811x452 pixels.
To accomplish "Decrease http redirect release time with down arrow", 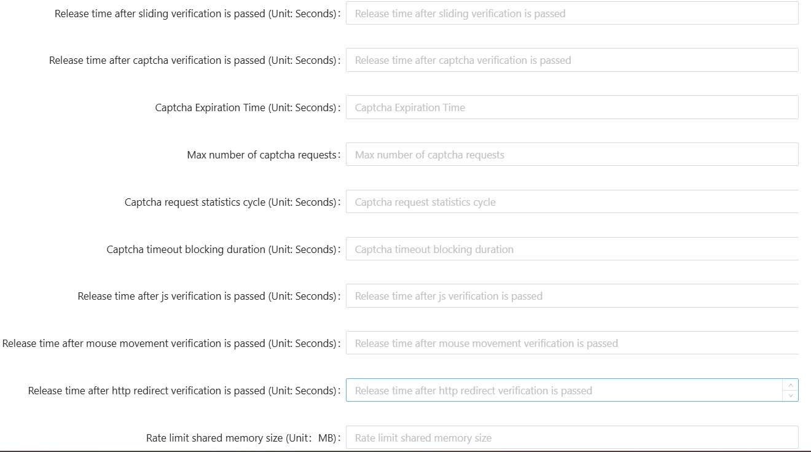I will click(x=791, y=396).
